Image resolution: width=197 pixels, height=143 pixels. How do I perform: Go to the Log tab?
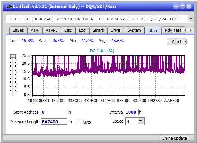[x=82, y=30]
